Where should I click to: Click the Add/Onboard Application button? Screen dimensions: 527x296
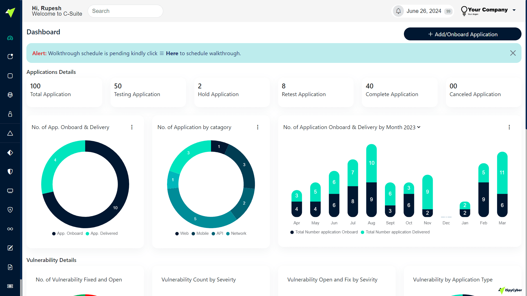tap(462, 34)
